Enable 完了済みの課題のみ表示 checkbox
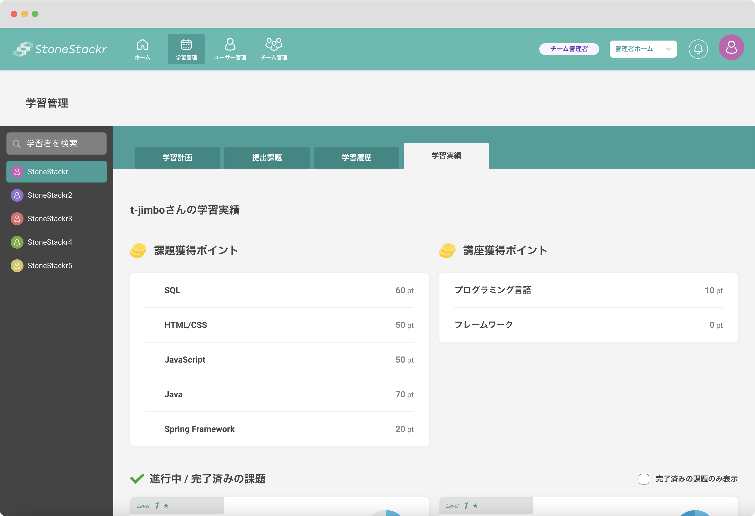Screen dimensions: 755x516 point(644,479)
